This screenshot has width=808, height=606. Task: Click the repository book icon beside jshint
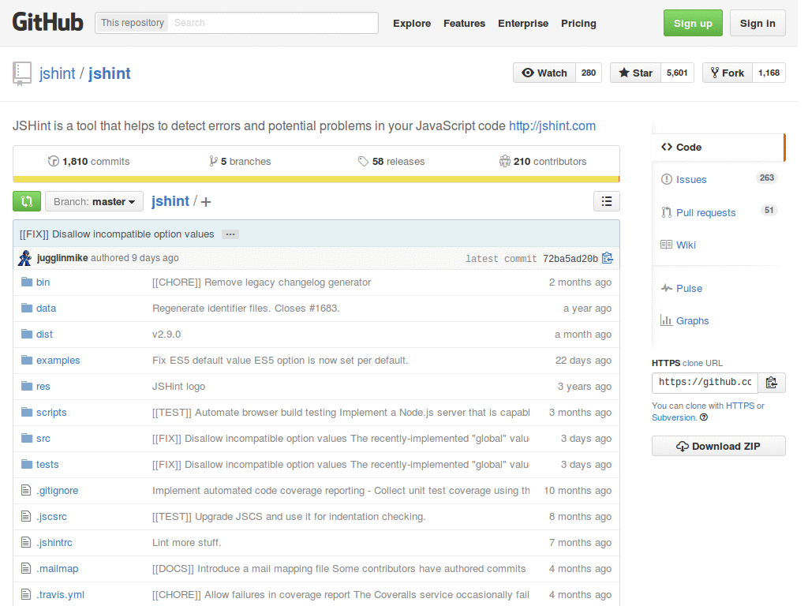click(x=22, y=73)
